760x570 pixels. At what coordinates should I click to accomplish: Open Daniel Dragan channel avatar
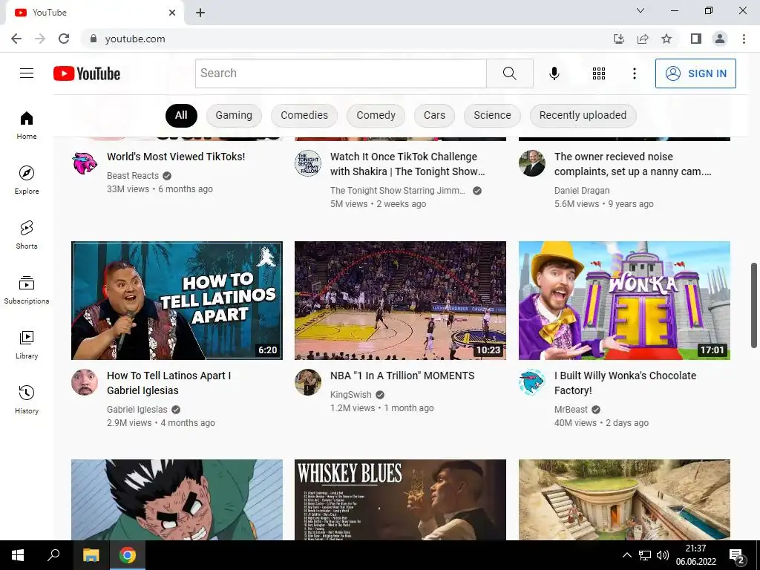click(531, 163)
